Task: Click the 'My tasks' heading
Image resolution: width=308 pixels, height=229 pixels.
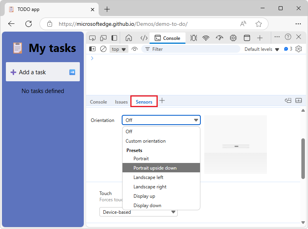Action: 52,48
